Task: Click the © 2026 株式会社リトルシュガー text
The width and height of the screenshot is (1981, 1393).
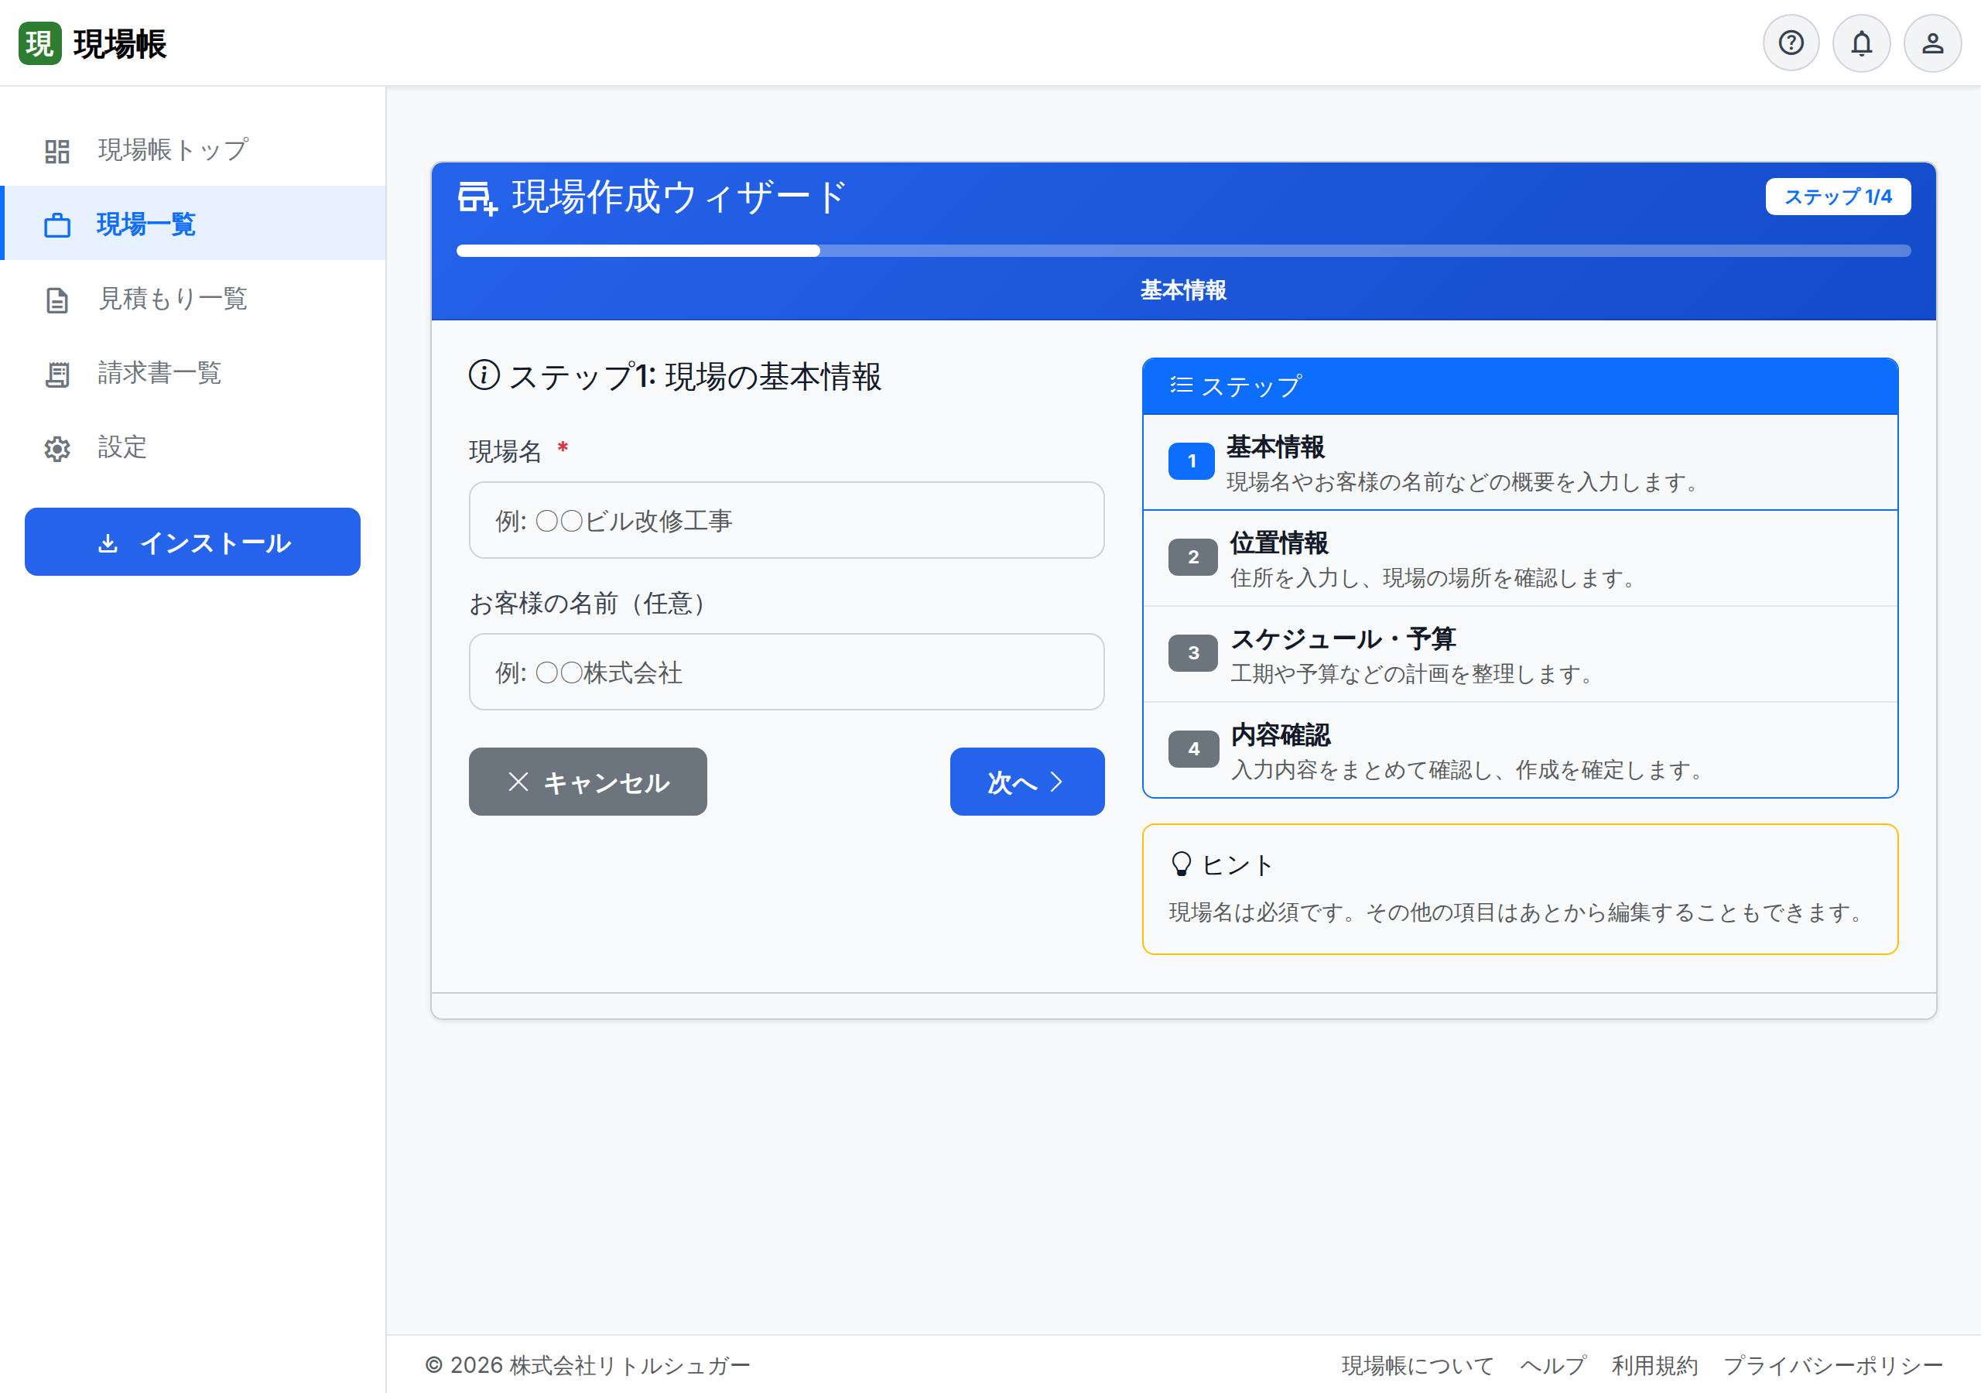Action: [587, 1365]
